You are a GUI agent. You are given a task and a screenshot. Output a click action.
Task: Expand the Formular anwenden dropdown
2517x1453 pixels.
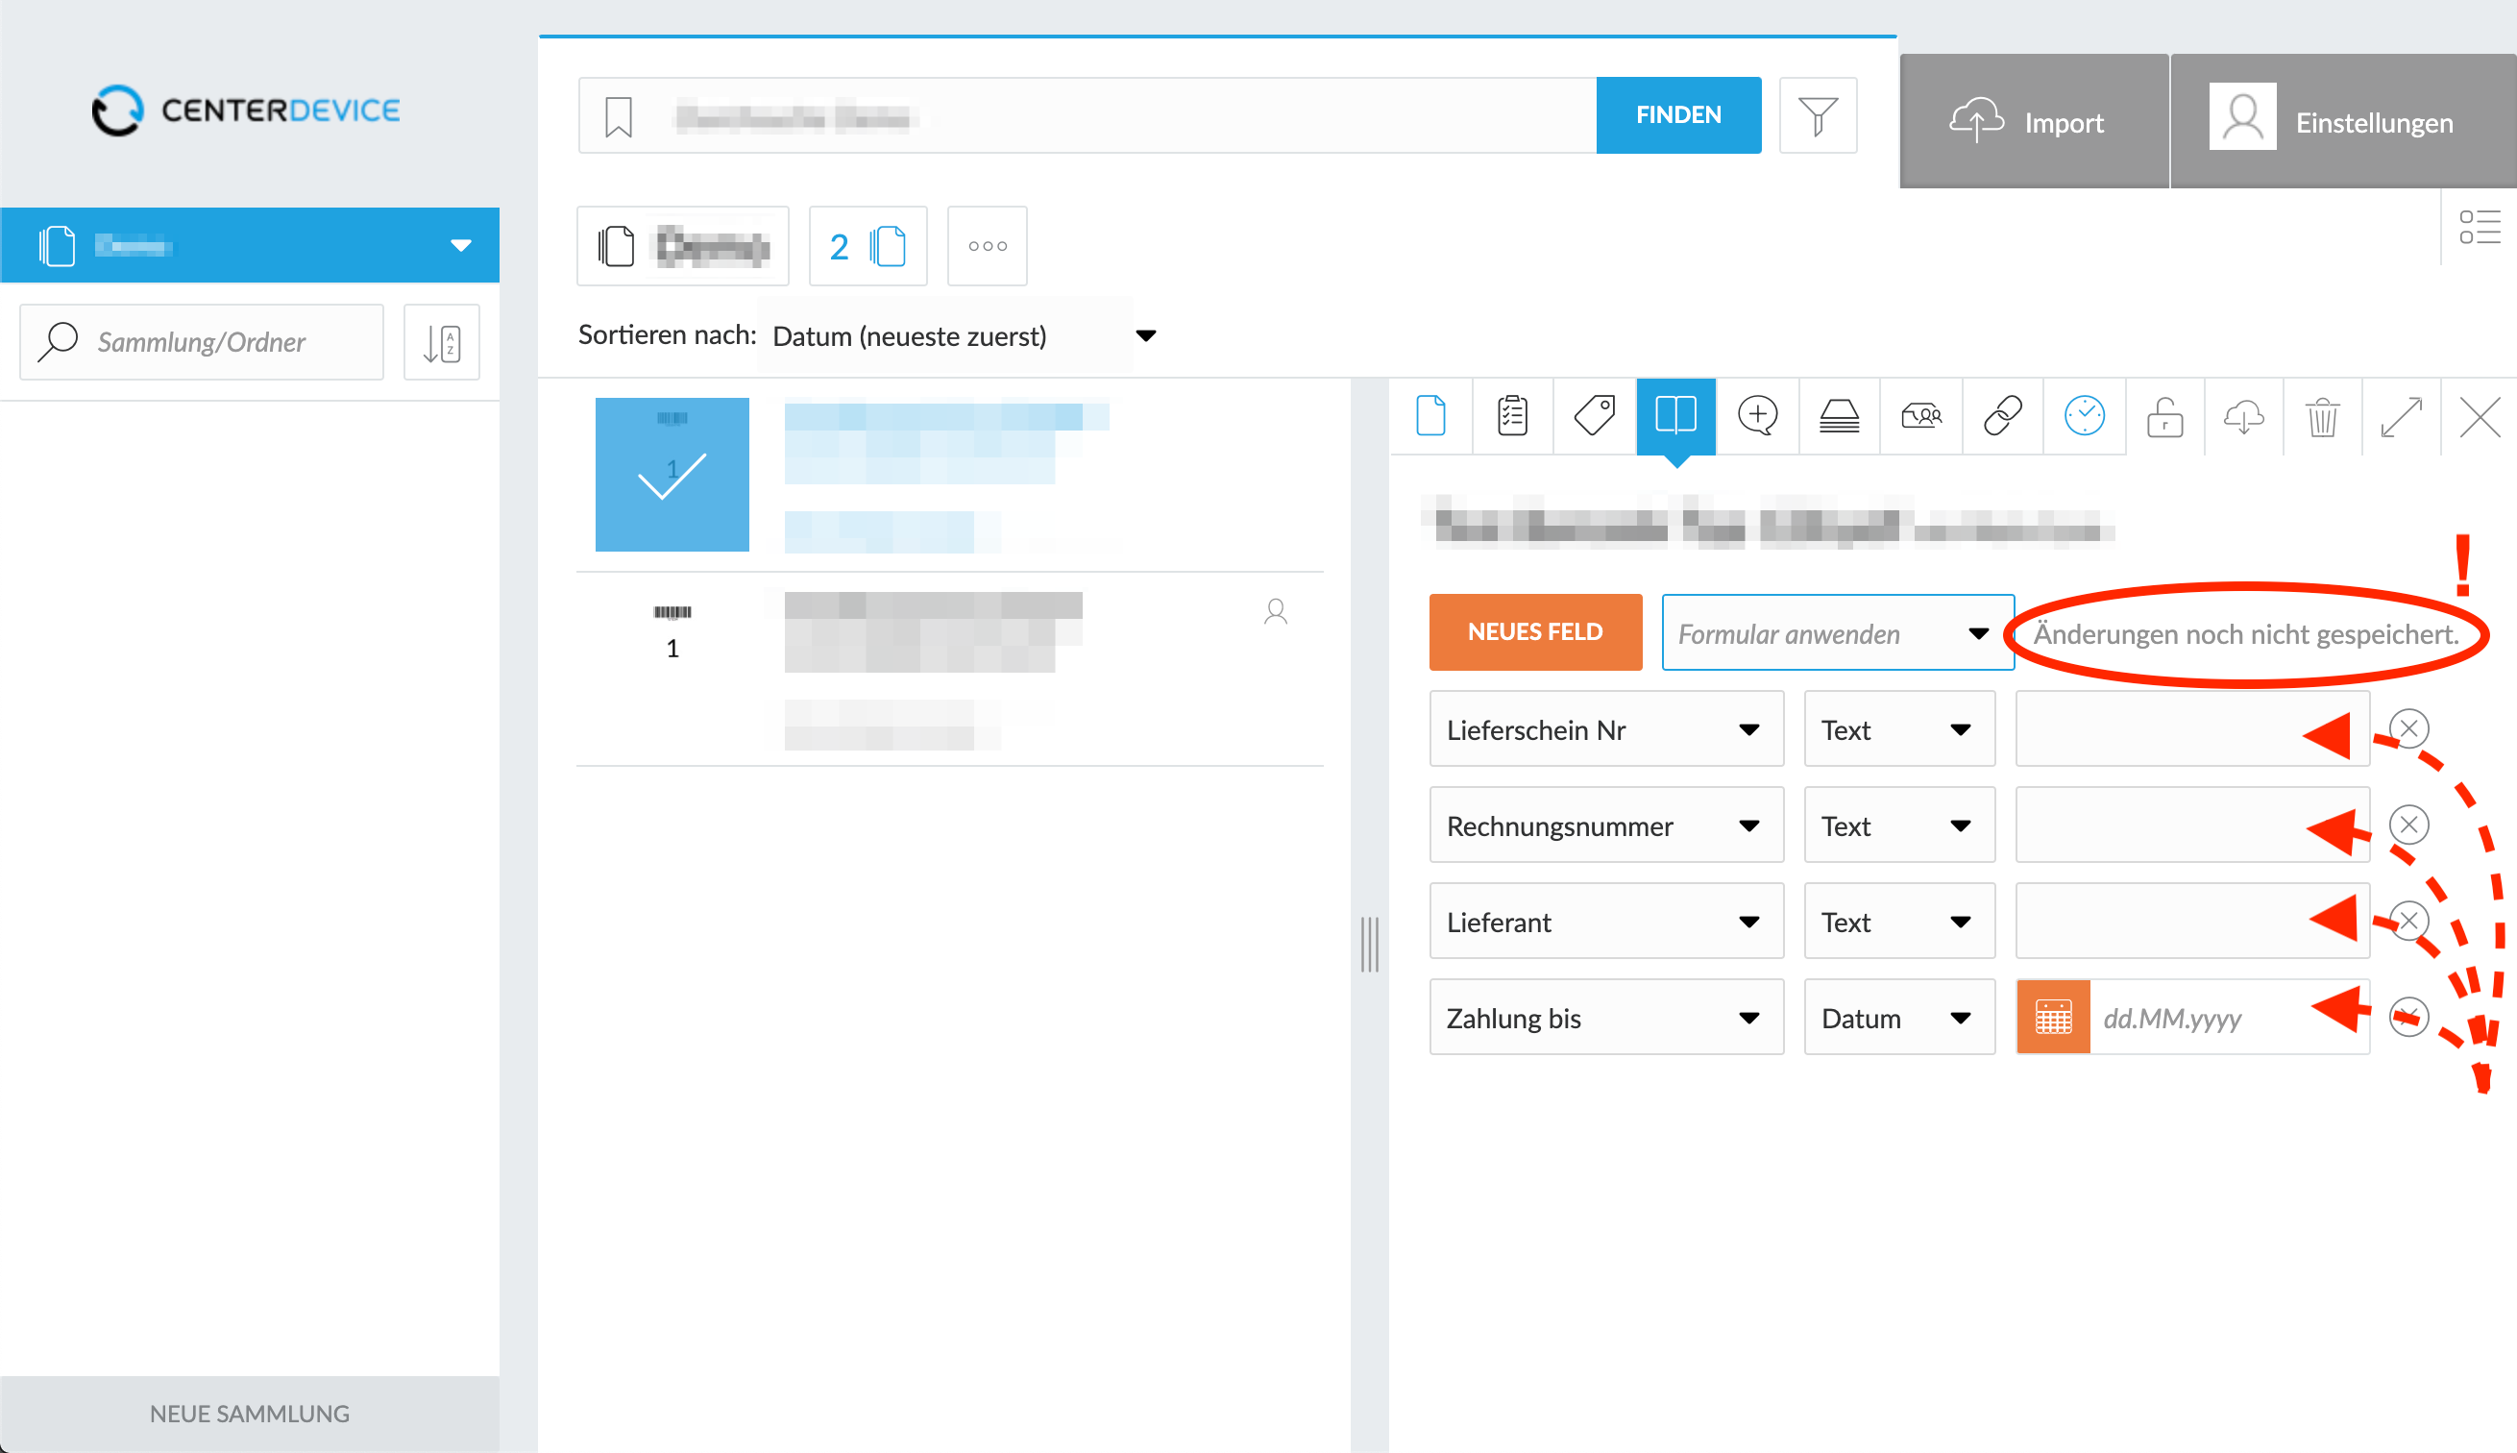(x=1837, y=632)
